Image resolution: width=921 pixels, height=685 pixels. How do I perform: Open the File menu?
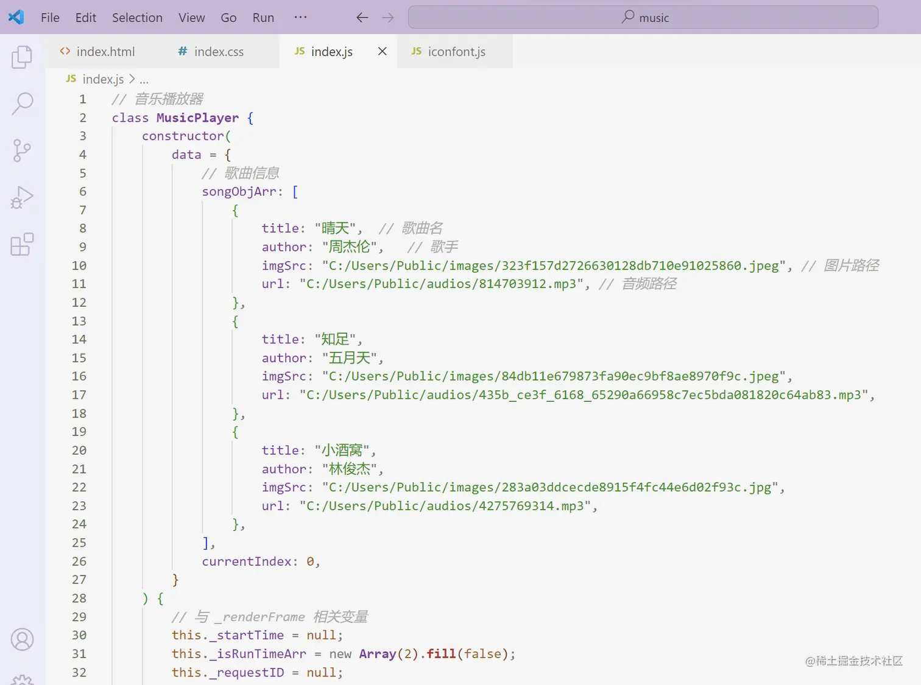point(50,18)
